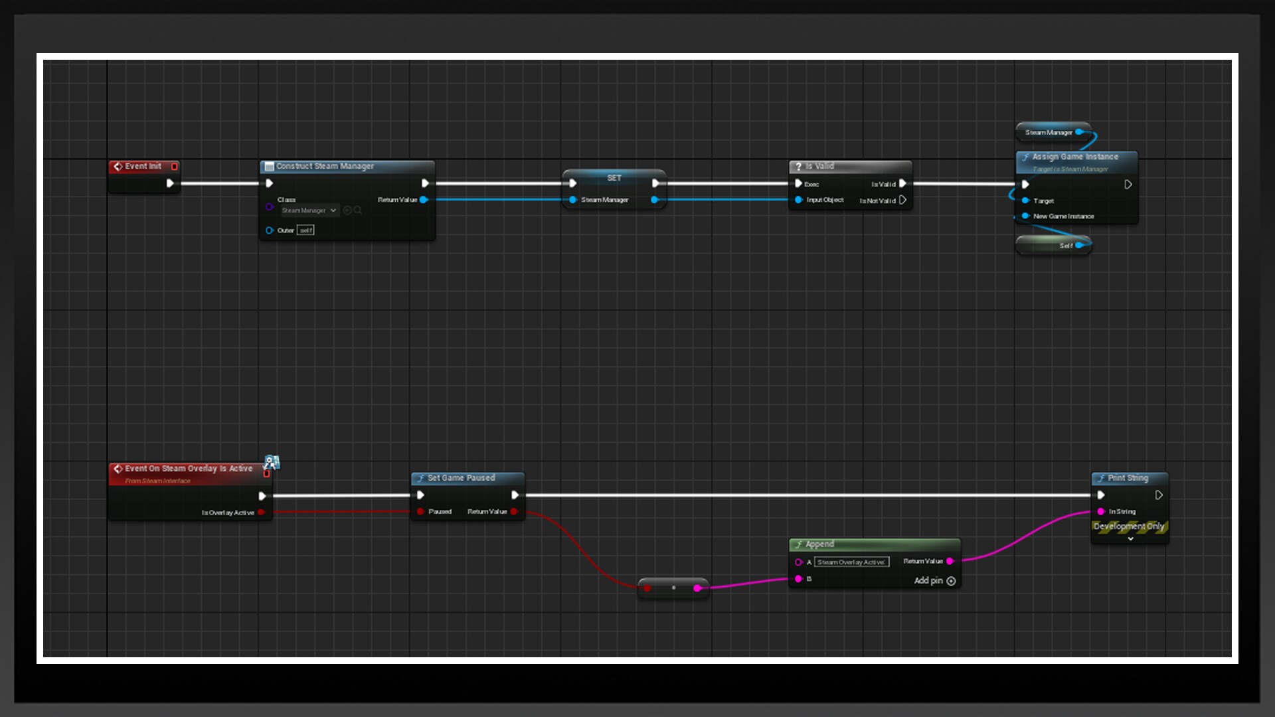Click Print String's In String pin
The image size is (1275, 717).
coord(1101,512)
